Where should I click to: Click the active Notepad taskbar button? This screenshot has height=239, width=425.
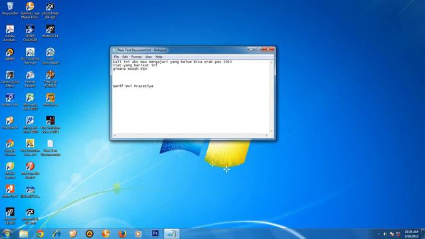coord(172,234)
